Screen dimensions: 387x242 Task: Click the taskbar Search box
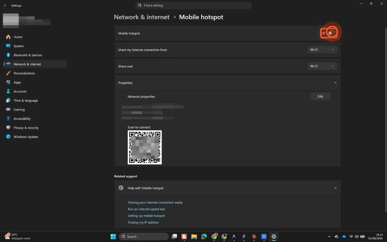point(144,237)
